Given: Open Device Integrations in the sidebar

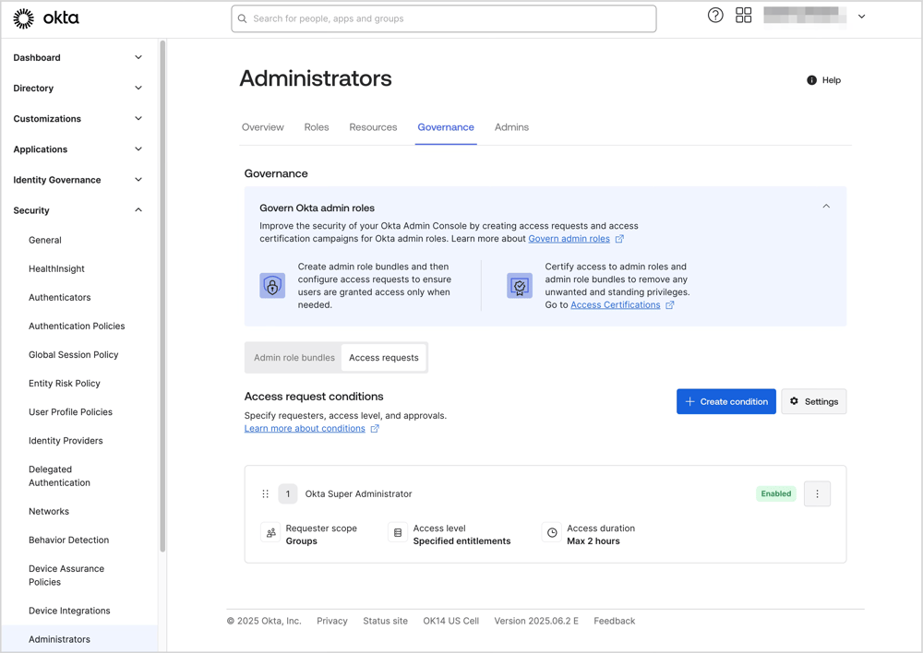Looking at the screenshot, I should click(x=69, y=611).
